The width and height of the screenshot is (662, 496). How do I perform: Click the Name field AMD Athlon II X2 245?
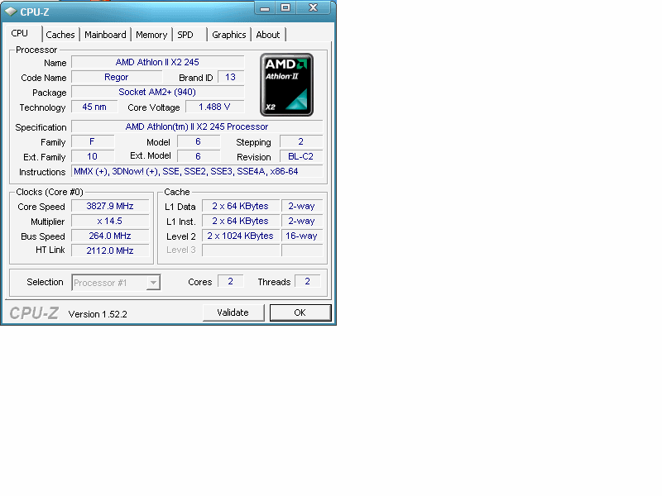coord(157,62)
